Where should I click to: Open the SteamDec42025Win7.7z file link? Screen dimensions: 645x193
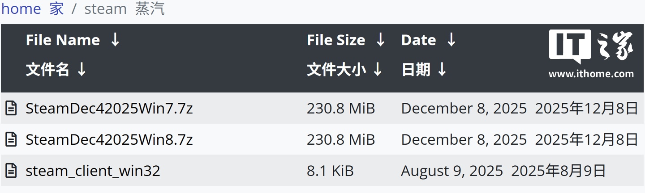[109, 109]
